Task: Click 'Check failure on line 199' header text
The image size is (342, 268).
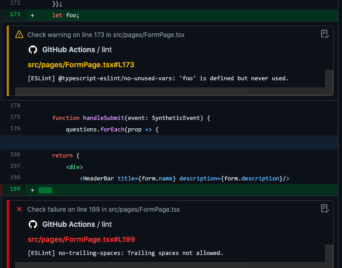Action: 104,210
